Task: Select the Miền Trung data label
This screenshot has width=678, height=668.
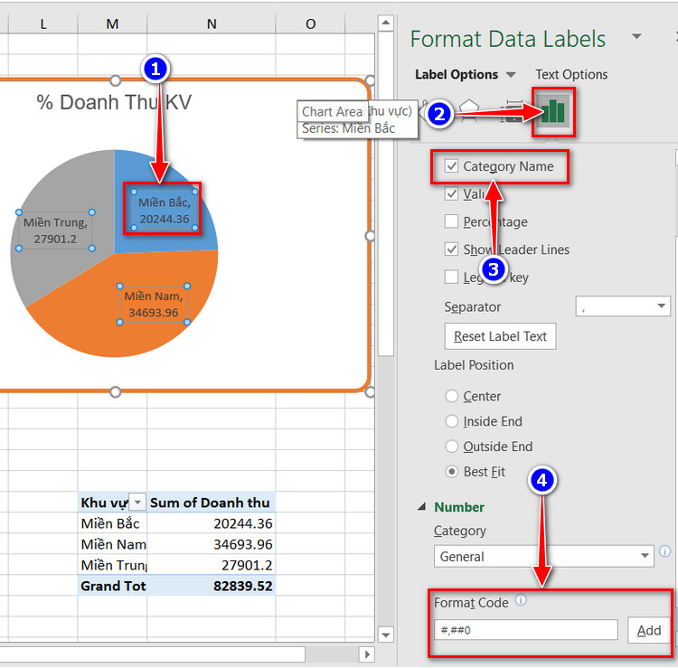Action: click(x=55, y=231)
